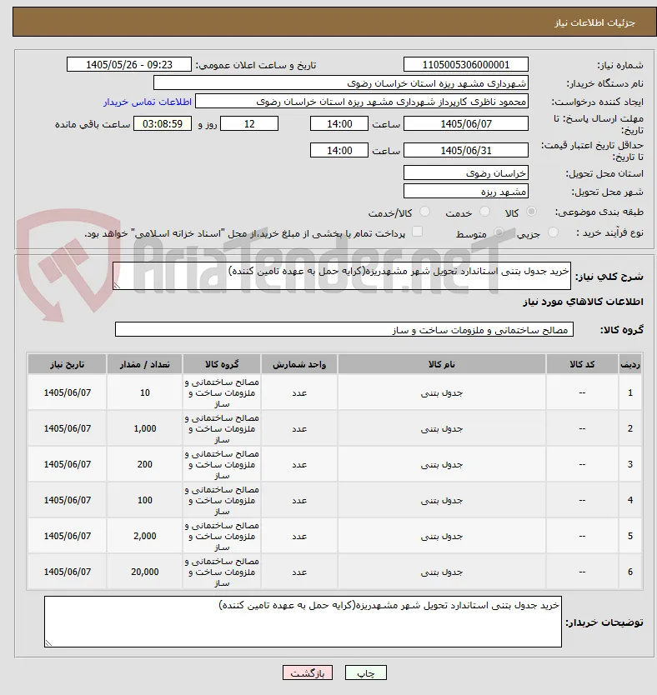
Task: Click quantity 200 in row 3
Action: (145, 464)
